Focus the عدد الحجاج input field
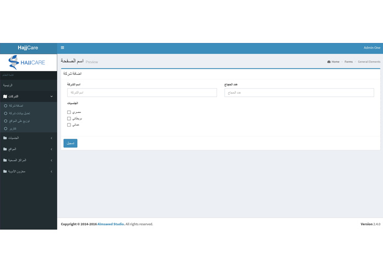This screenshot has height=272, width=383. coord(299,93)
